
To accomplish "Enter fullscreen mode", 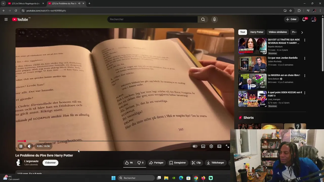I will (227, 146).
